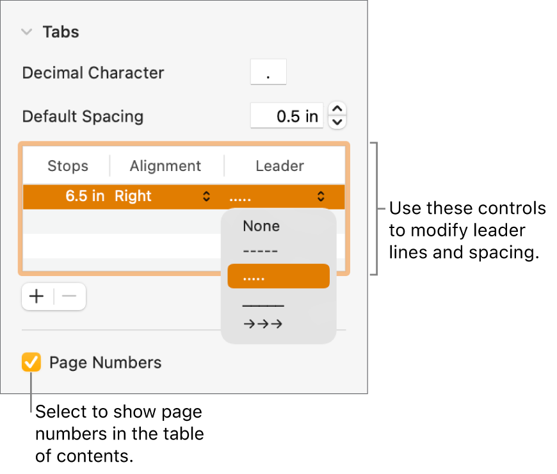Open the Leader style dropdown arrows

(x=321, y=197)
